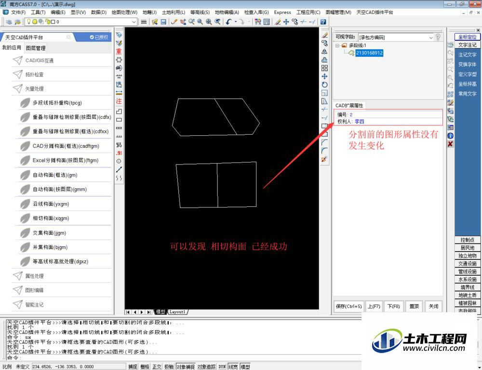The width and height of the screenshot is (482, 370).
Task: Collapse the 矢量处理 category
Action: (x=62, y=89)
